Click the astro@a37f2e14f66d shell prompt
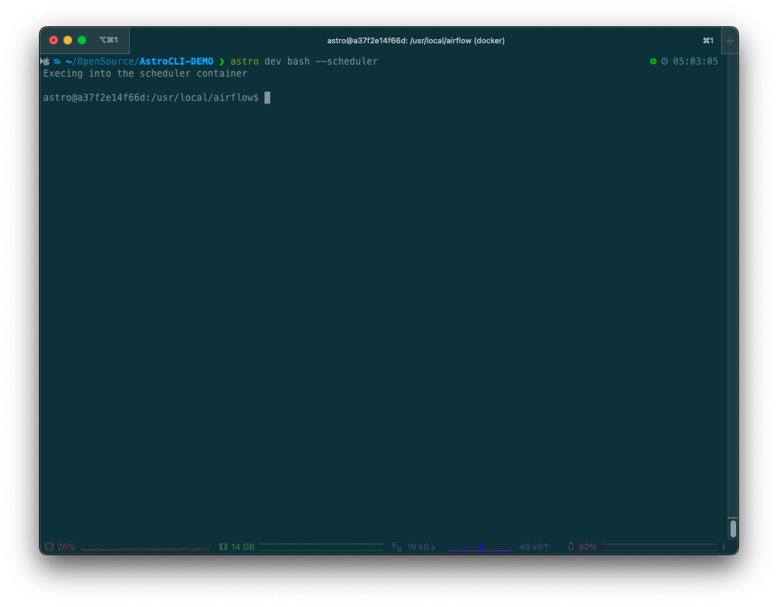 click(x=151, y=97)
